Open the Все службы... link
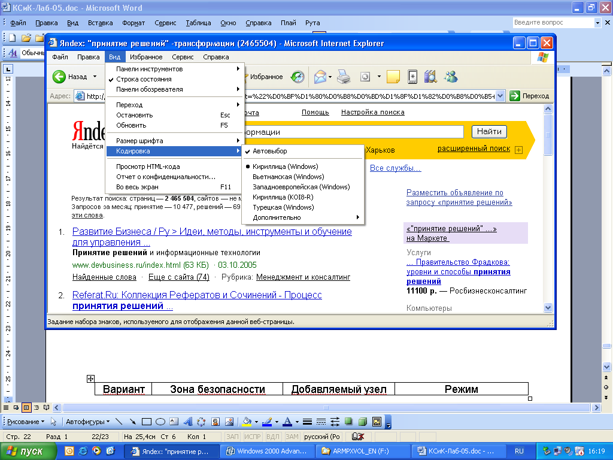 [x=395, y=168]
